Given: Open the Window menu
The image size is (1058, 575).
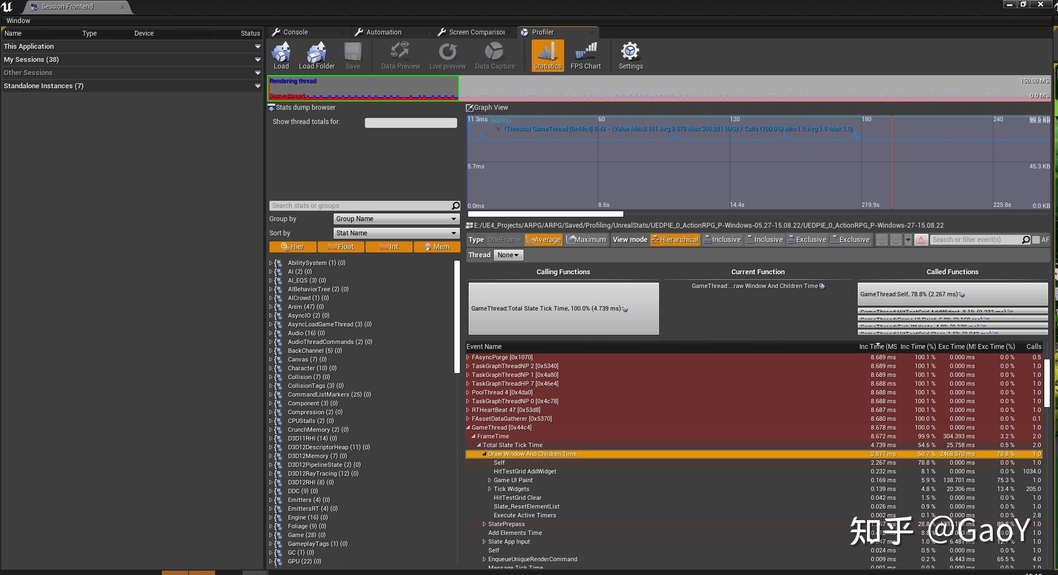Looking at the screenshot, I should (x=18, y=21).
